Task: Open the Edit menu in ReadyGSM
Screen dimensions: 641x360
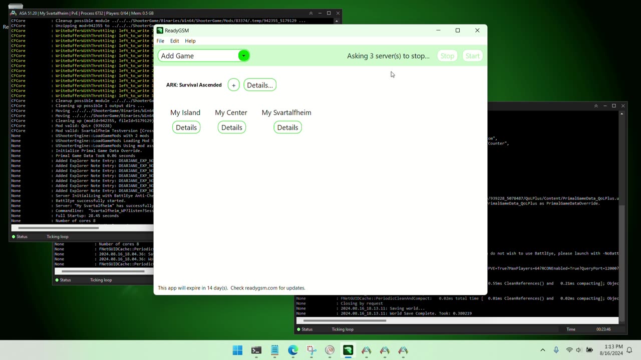Action: click(174, 41)
